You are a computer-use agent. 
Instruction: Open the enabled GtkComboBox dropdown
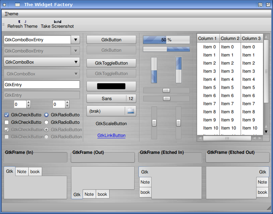[x=42, y=62]
